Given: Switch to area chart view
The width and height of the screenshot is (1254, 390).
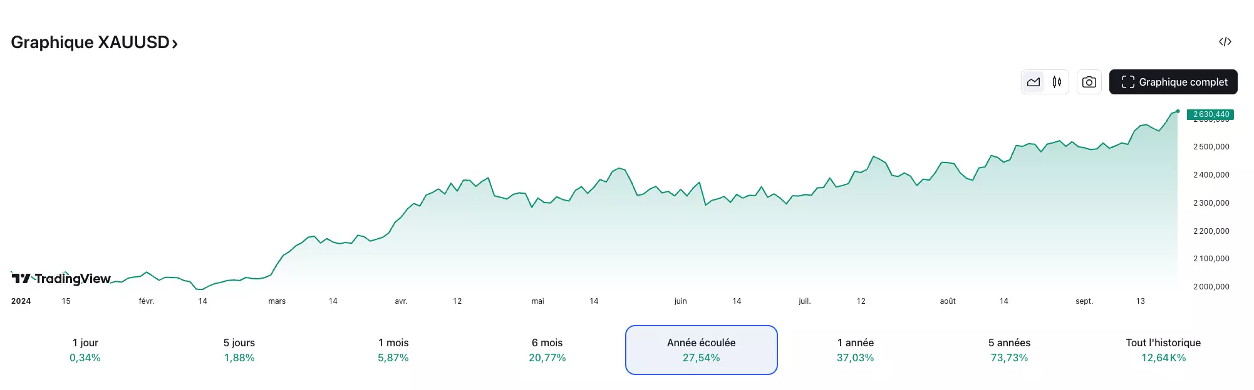Looking at the screenshot, I should pos(1034,82).
